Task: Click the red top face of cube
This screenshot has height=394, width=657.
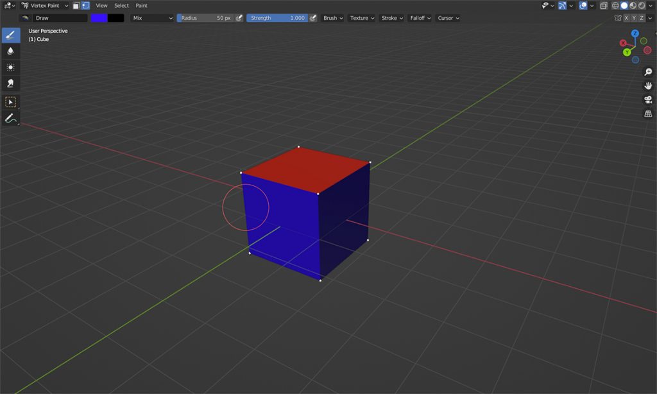Action: click(x=307, y=170)
